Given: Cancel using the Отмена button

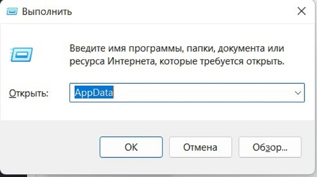Looking at the screenshot, I should click(200, 147).
